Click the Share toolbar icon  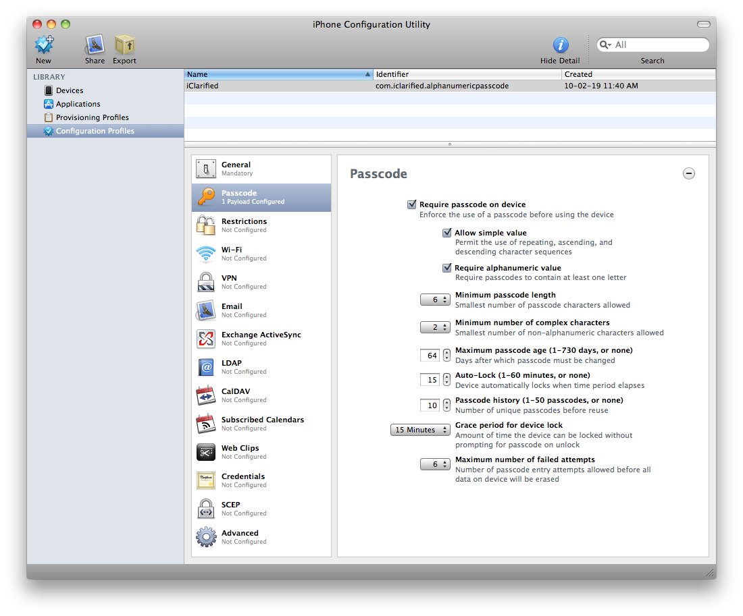(x=95, y=45)
